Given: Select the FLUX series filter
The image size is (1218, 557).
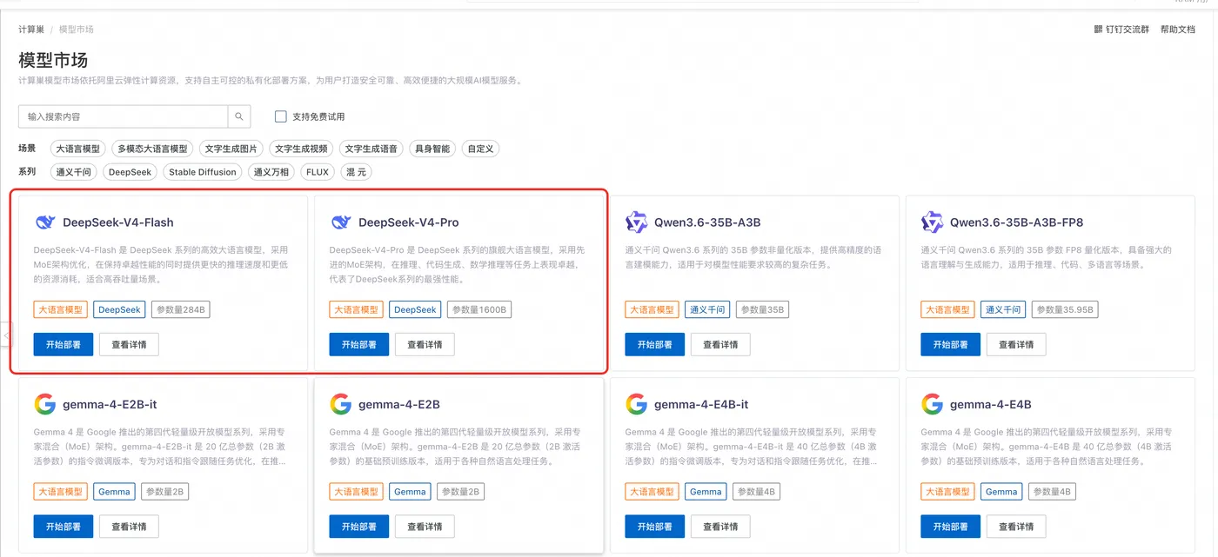Looking at the screenshot, I should [318, 172].
